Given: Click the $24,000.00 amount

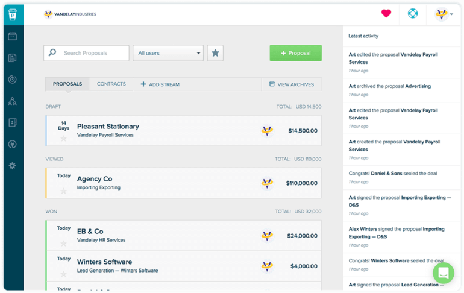Looking at the screenshot, I should point(302,236).
